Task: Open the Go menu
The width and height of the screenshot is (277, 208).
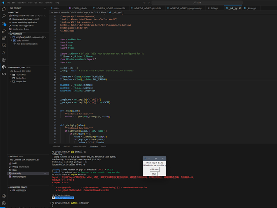Action: [36, 3]
